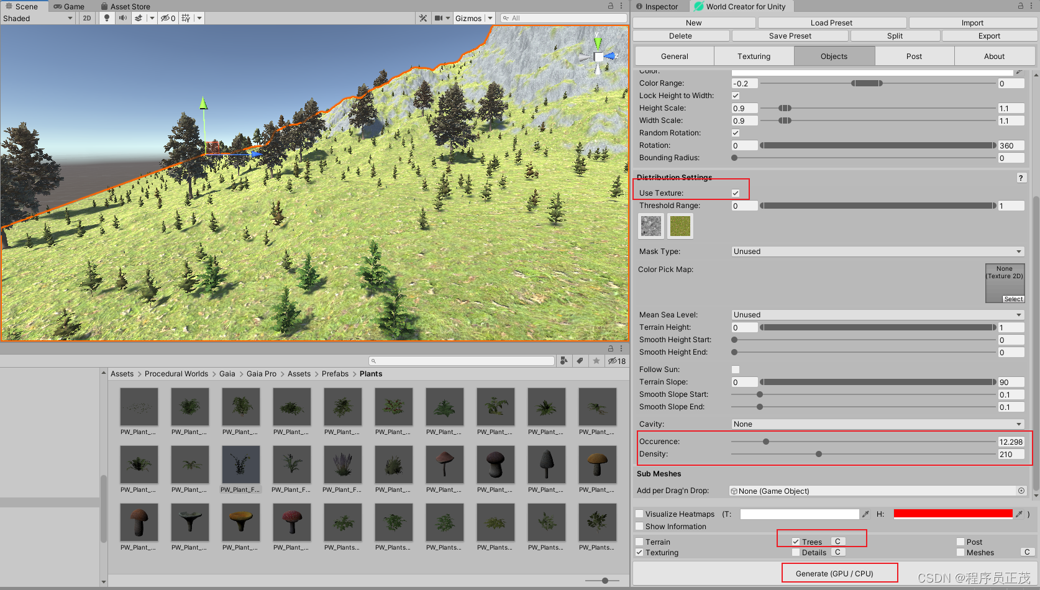
Task: Toggle the Follow Sun checkbox
Action: [736, 369]
